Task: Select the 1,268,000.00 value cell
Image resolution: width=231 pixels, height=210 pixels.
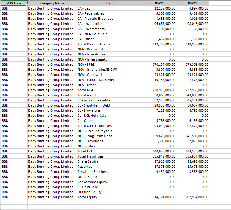Action: point(192,39)
